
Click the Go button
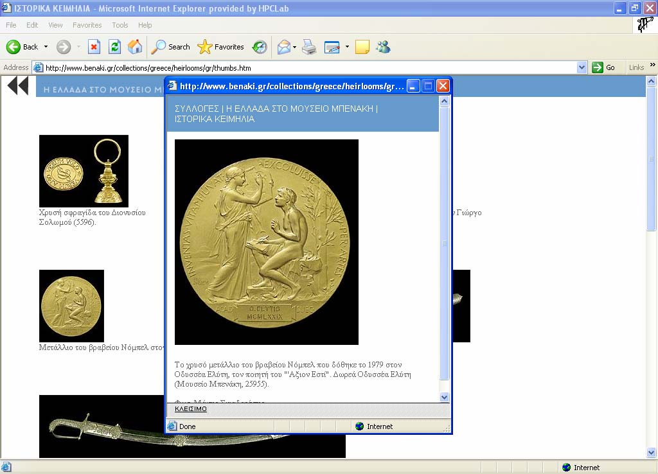pyautogui.click(x=603, y=67)
